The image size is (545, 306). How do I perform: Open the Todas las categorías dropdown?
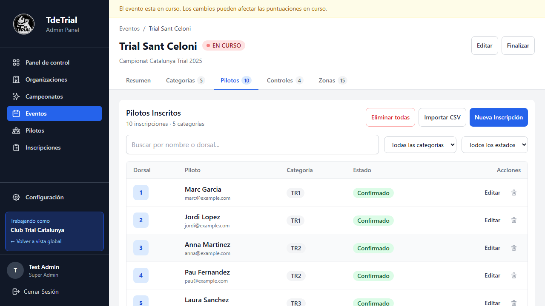pos(420,145)
